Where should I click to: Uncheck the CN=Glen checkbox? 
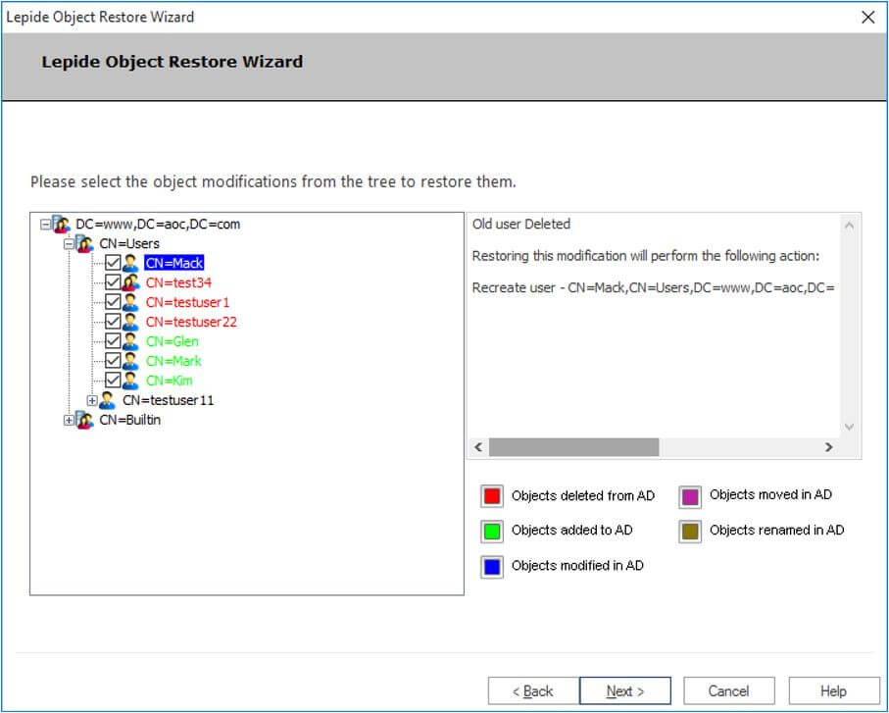coord(113,341)
